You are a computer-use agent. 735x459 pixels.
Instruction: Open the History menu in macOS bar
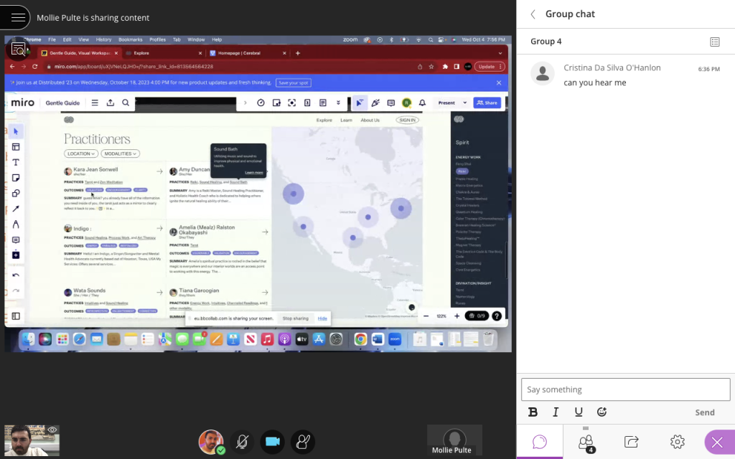pos(103,40)
